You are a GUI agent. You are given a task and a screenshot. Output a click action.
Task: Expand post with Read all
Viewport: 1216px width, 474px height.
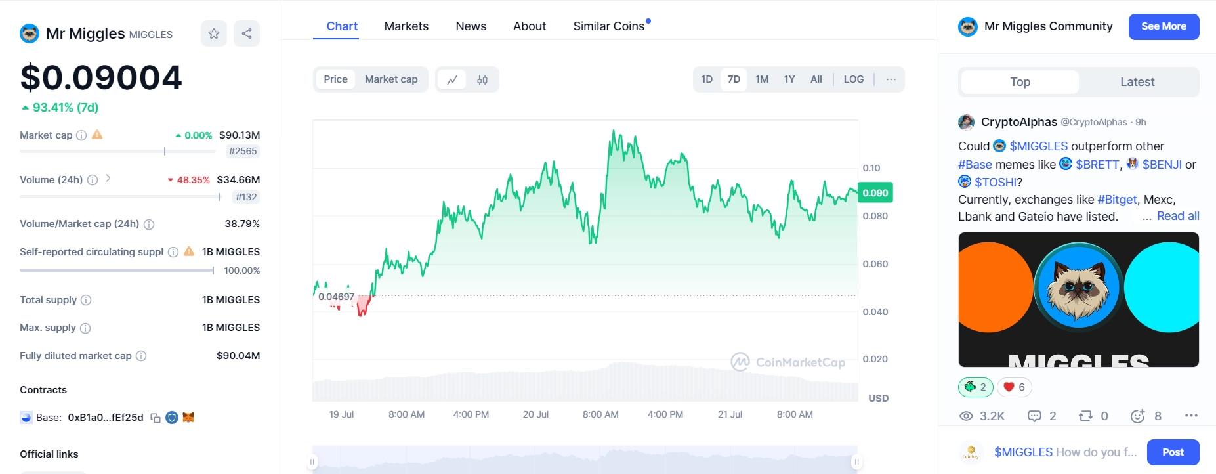(1178, 216)
